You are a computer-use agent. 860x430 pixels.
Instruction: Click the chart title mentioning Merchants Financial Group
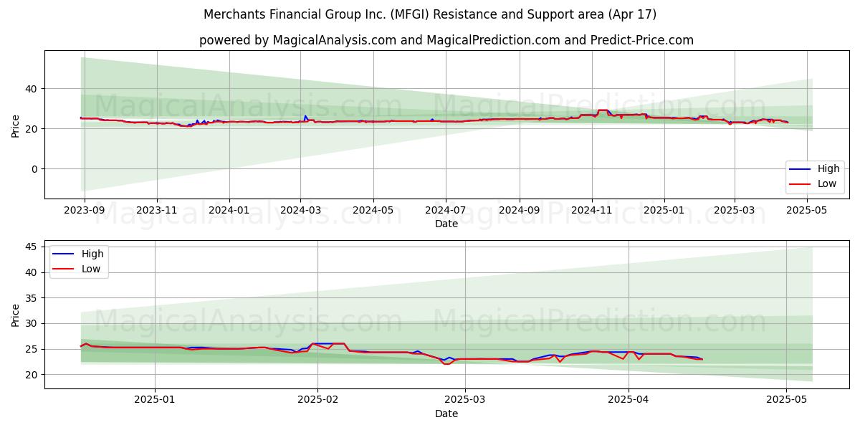click(x=430, y=14)
